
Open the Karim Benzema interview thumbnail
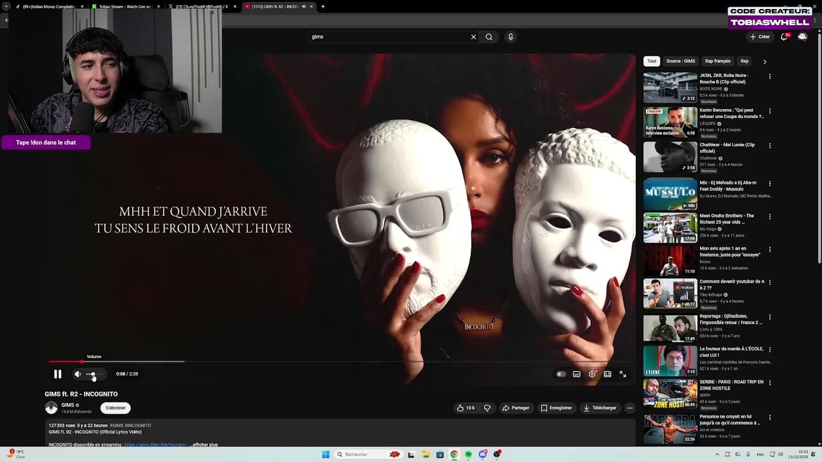[670, 122]
